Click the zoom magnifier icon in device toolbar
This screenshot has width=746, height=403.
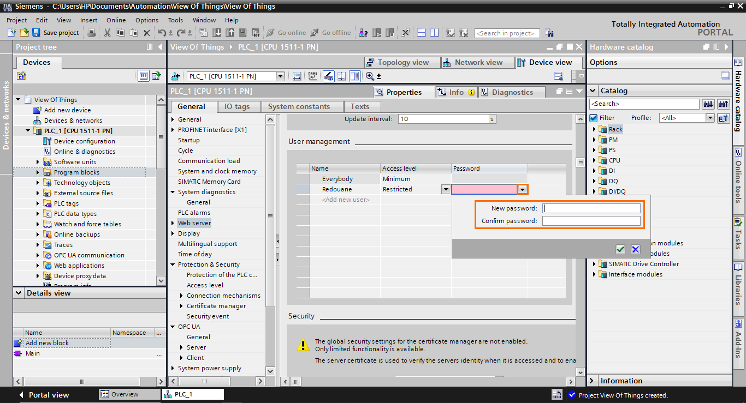(370, 76)
